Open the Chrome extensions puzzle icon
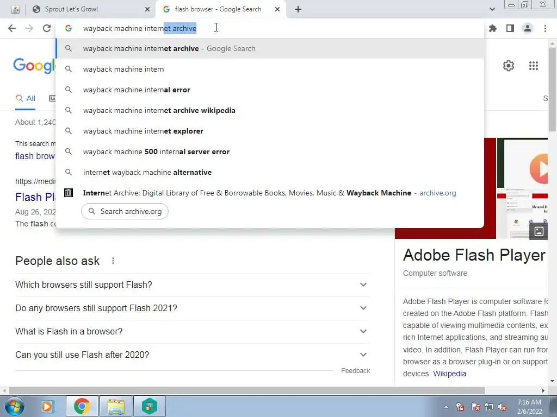This screenshot has width=557, height=417. (493, 28)
